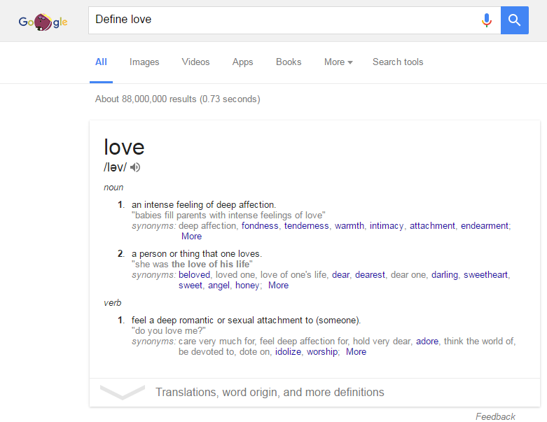This screenshot has height=422, width=547.
Task: Show more synonyms after worship
Action: point(356,352)
